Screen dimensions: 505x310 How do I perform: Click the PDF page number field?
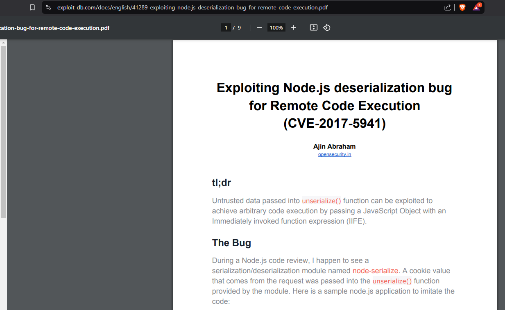(x=226, y=27)
